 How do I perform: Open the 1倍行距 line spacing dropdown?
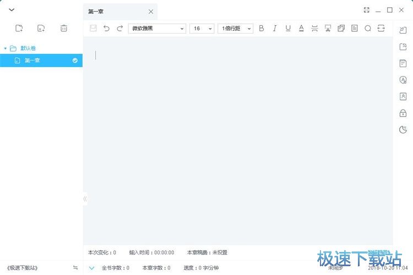[x=235, y=28]
